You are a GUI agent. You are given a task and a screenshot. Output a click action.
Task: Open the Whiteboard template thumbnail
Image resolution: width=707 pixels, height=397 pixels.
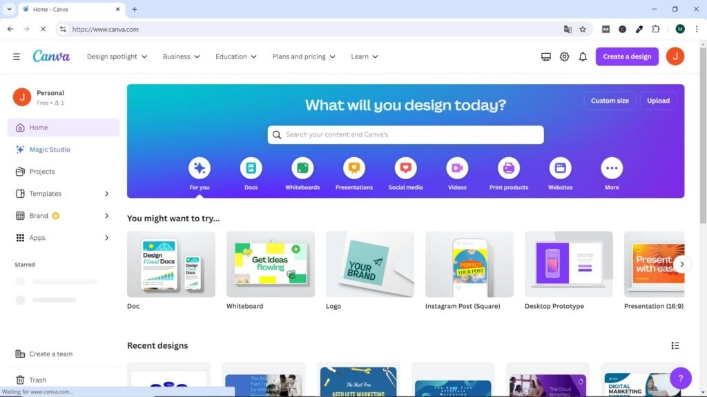pyautogui.click(x=270, y=264)
